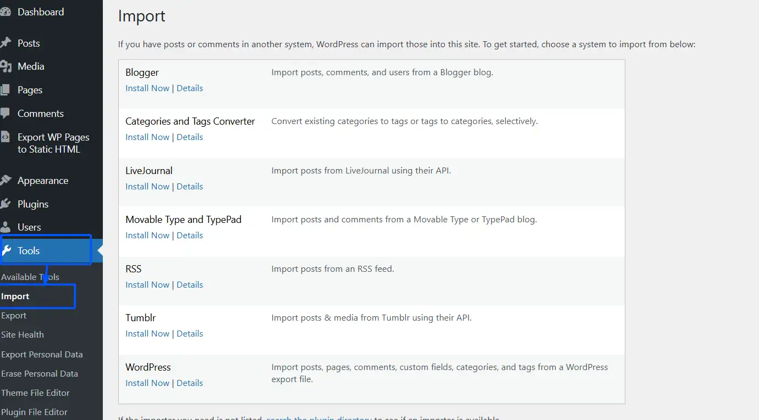Click 'Import posts from an RSS feed.' text
The image size is (759, 420).
tap(333, 269)
